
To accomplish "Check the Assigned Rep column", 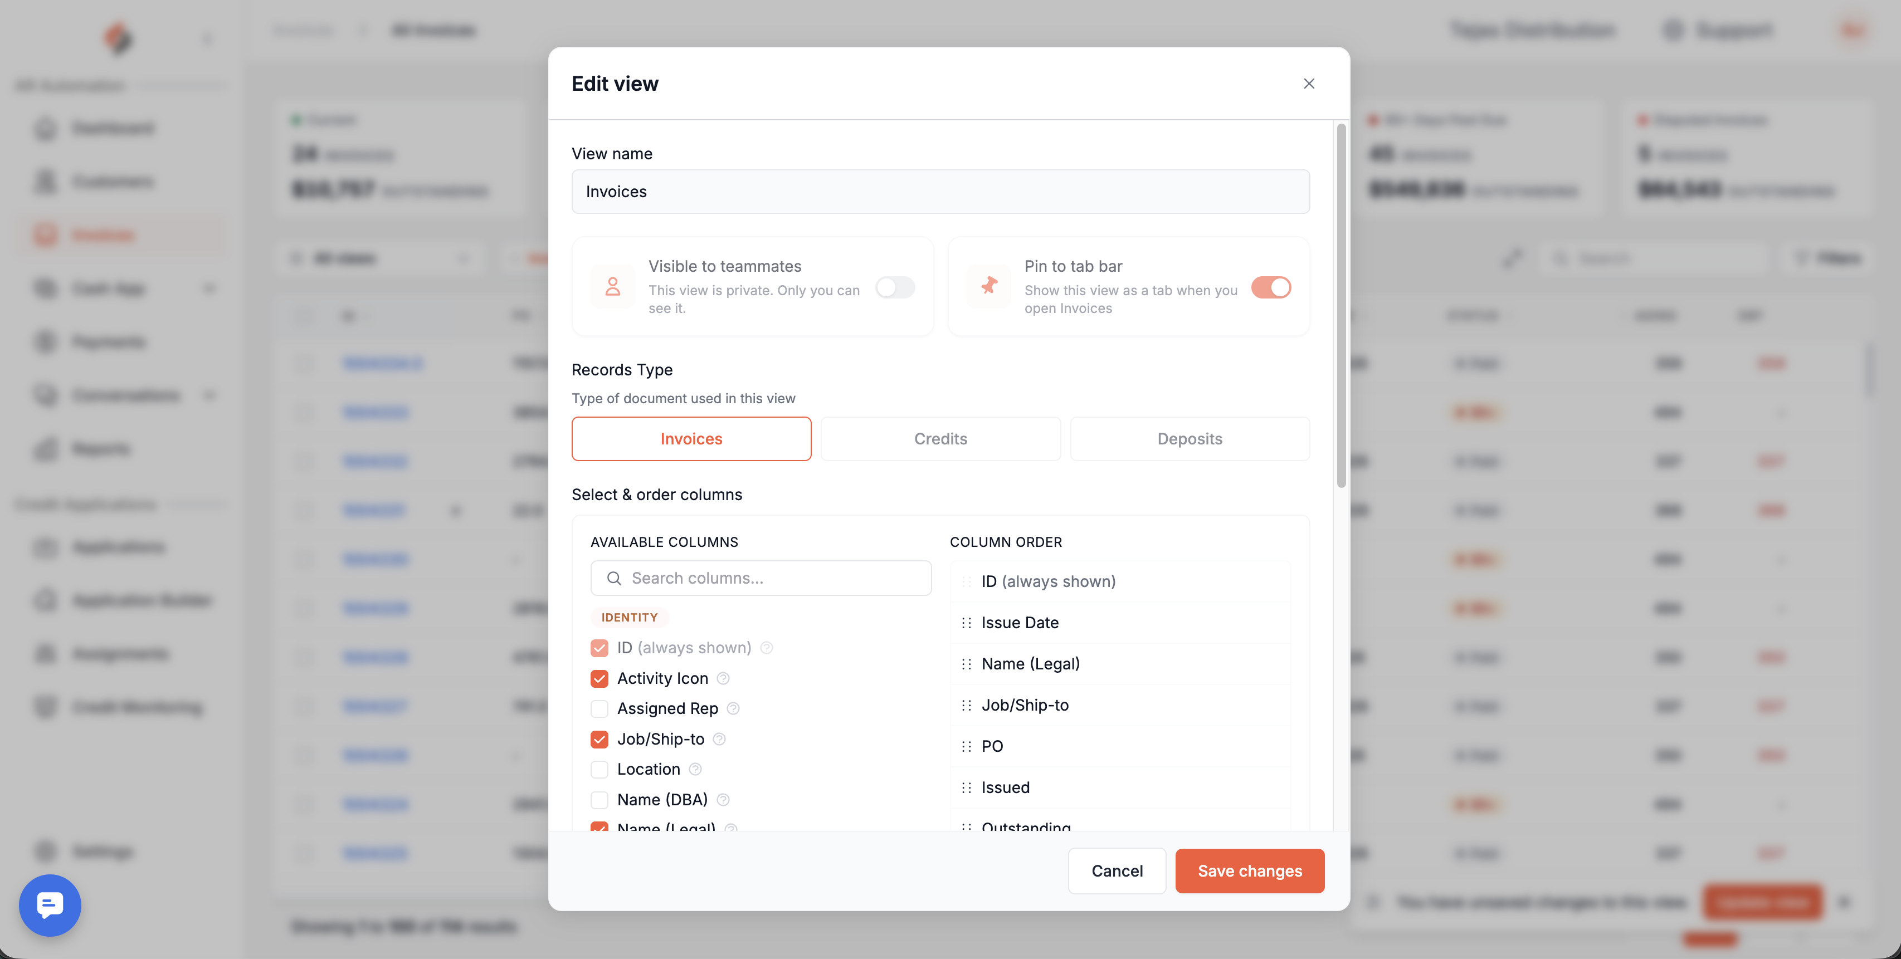I will (x=599, y=708).
